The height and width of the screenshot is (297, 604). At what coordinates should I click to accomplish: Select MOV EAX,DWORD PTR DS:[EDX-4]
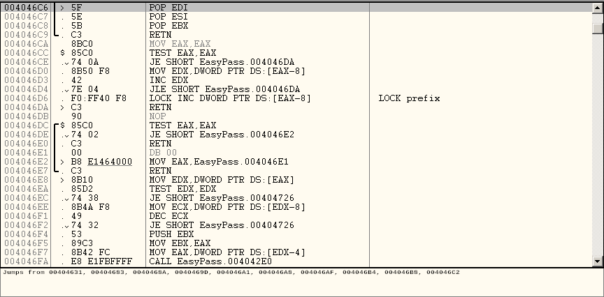pos(227,252)
